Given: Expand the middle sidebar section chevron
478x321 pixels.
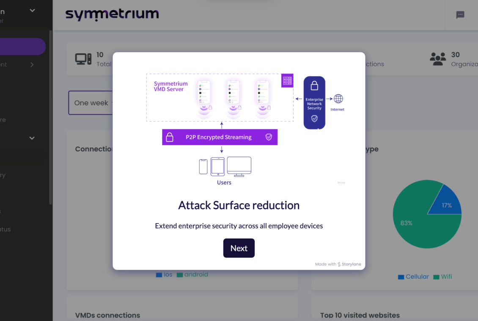Looking at the screenshot, I should (32, 138).
